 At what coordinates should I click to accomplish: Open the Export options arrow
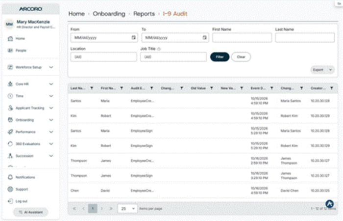331,70
